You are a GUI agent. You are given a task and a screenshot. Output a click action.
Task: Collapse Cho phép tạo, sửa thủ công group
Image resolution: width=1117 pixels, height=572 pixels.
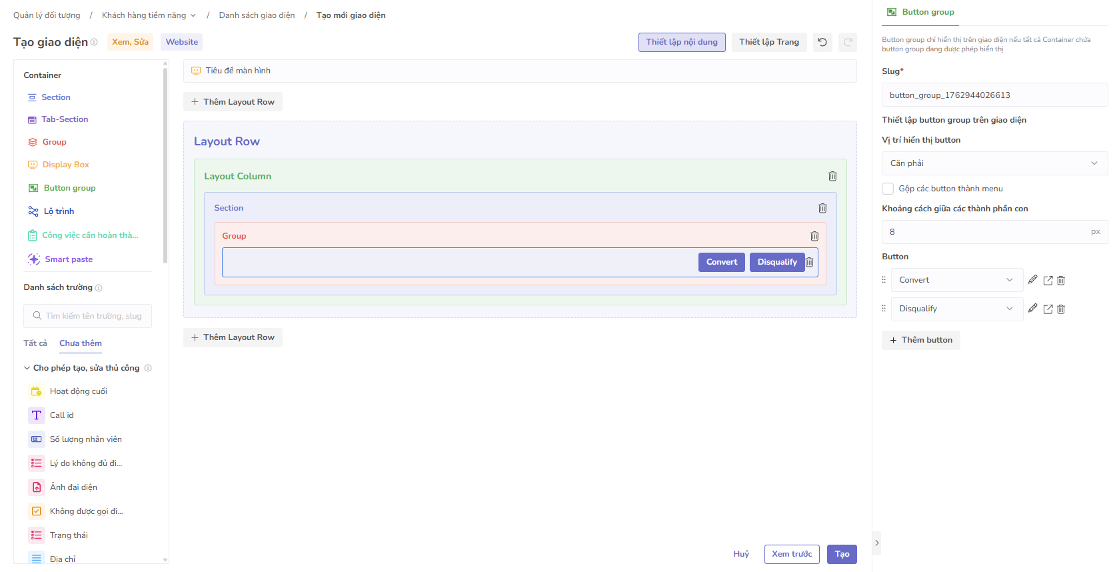pyautogui.click(x=27, y=368)
